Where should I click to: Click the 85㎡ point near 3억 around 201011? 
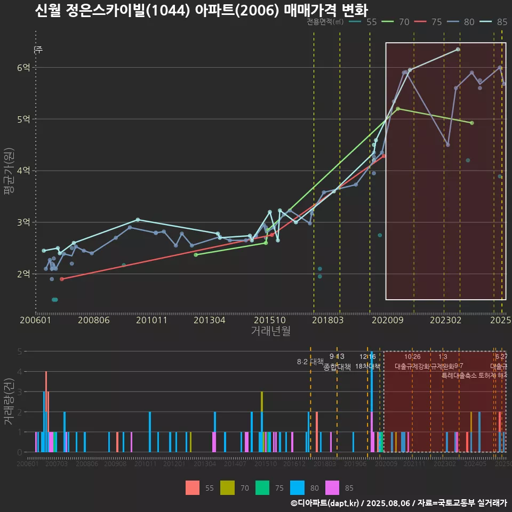138,220
